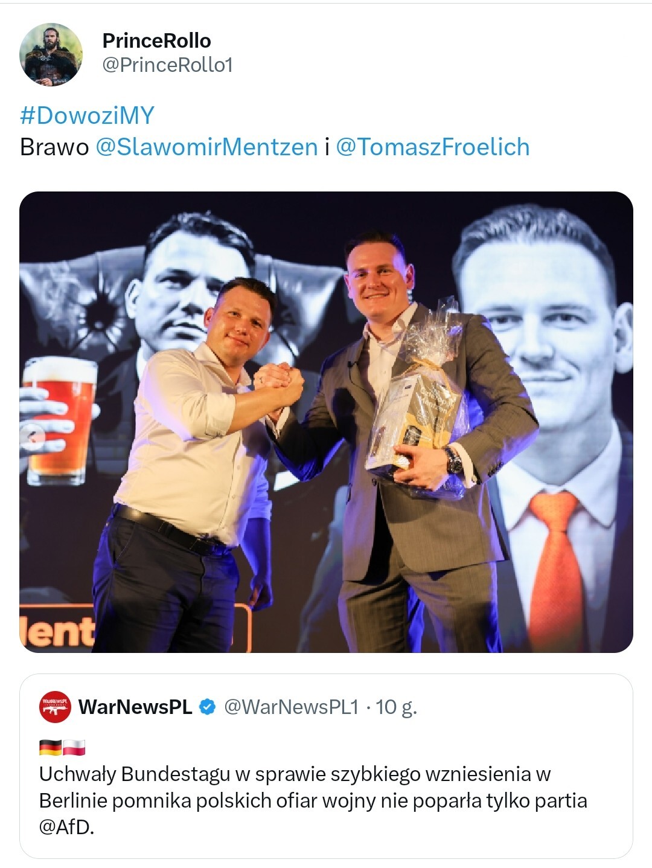652x868 pixels.
Task: Click the blue verified badge next to WarNewsPL
Action: click(207, 707)
